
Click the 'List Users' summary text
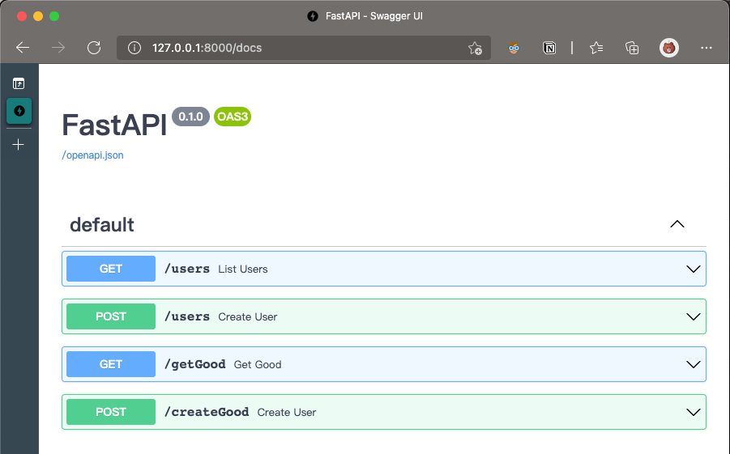coord(243,269)
